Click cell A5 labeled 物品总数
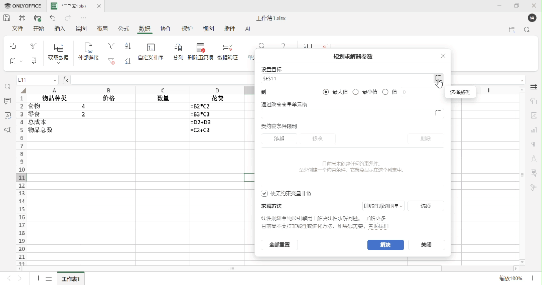Image resolution: width=542 pixels, height=285 pixels. tap(54, 130)
